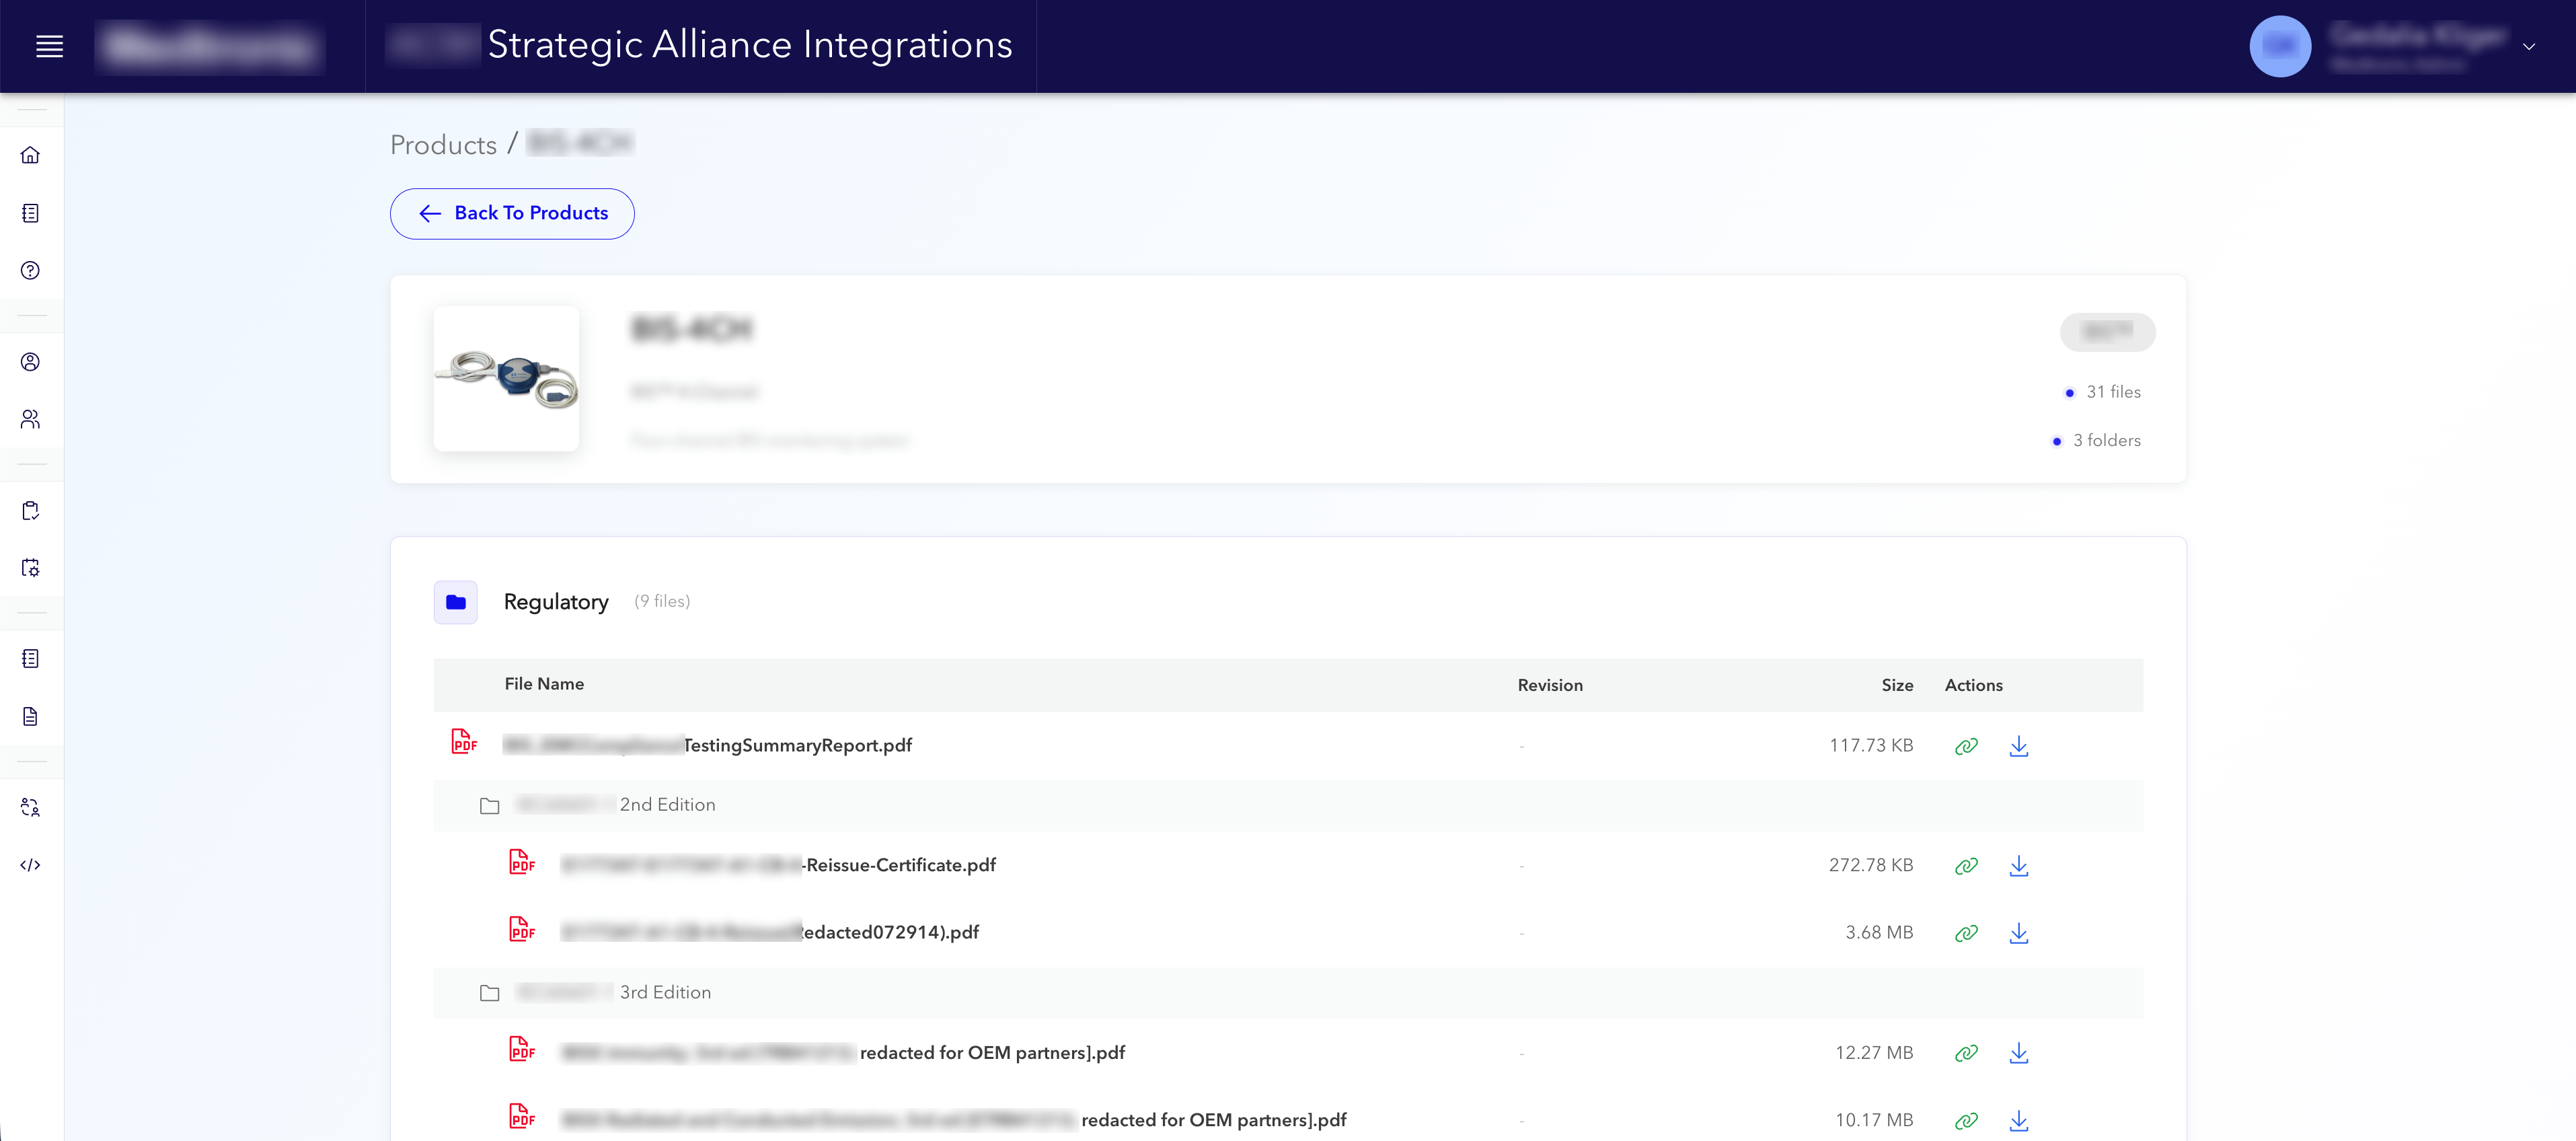2576x1141 pixels.
Task: Copy the link for the Reissue-Certificate.pdf file
Action: point(1966,866)
